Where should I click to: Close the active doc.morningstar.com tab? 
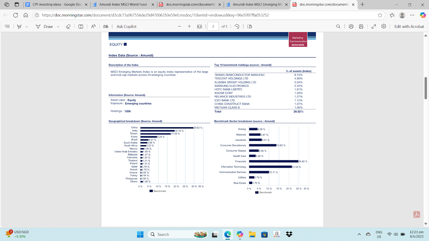[x=353, y=5]
